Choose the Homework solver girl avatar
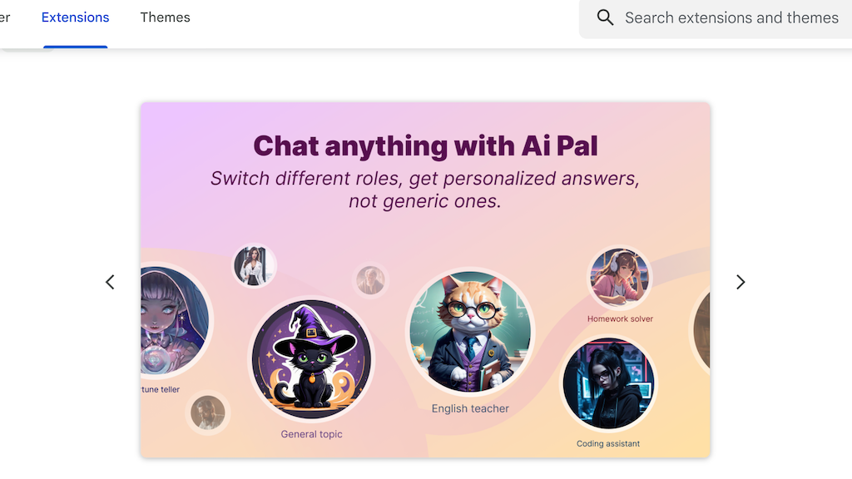This screenshot has width=852, height=479. coord(620,279)
